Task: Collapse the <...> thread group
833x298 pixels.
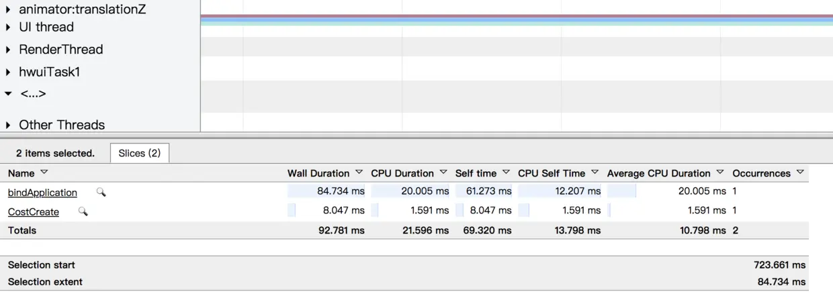Action: [8, 94]
